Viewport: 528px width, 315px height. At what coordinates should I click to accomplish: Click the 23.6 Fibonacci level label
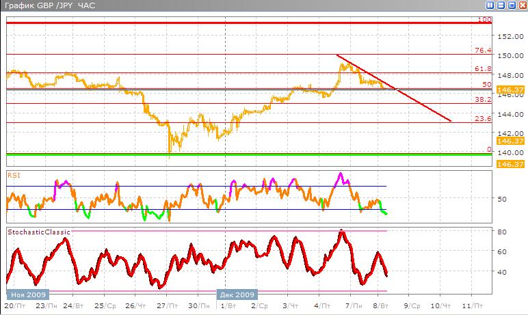[x=483, y=118]
